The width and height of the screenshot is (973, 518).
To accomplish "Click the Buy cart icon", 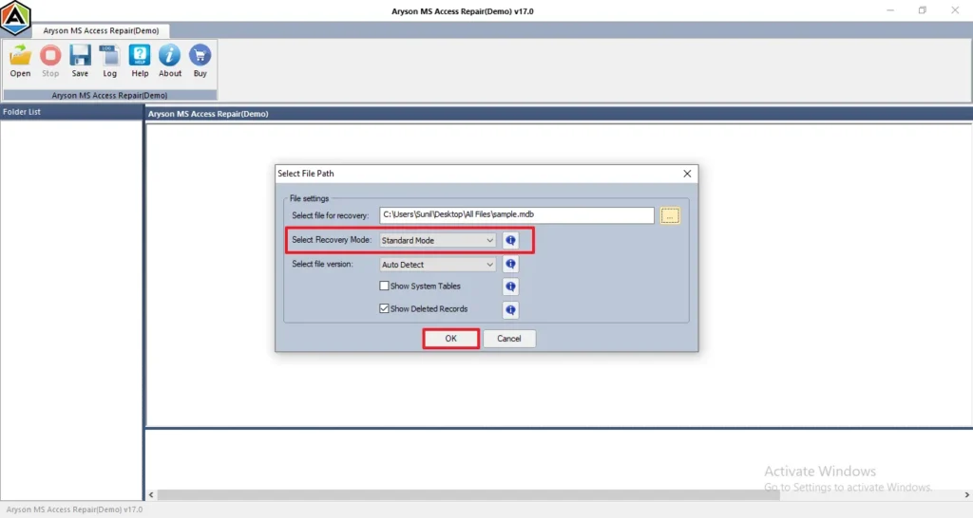I will coord(200,60).
